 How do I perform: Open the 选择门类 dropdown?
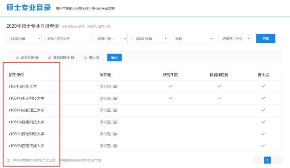[x=110, y=39]
